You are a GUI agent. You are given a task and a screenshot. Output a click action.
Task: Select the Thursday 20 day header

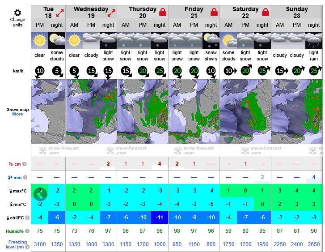pyautogui.click(x=143, y=13)
